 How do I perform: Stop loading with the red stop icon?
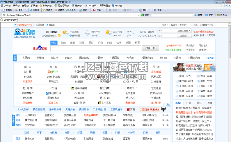click(x=97, y=10)
